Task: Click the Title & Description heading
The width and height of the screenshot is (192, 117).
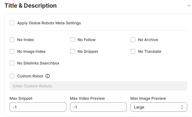Action: pos(31,6)
